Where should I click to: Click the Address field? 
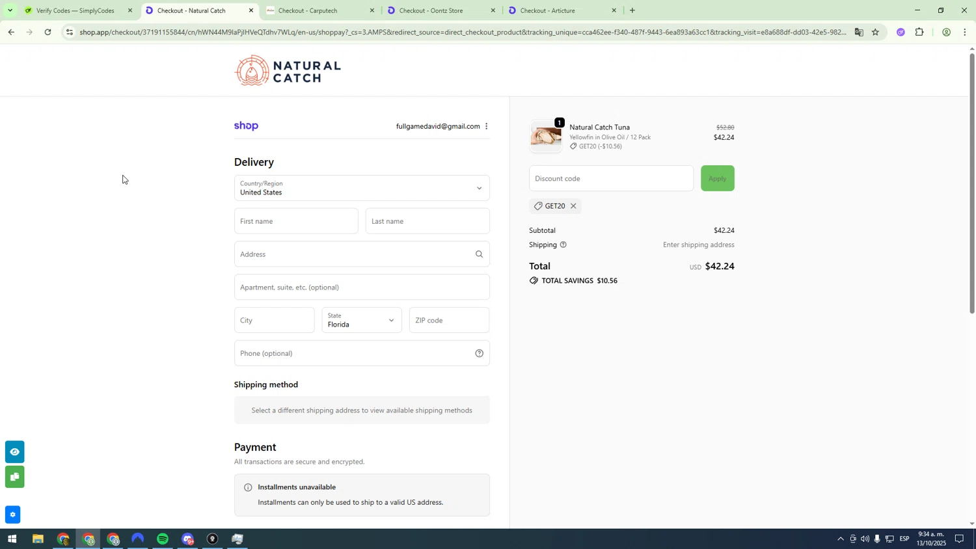coord(362,254)
